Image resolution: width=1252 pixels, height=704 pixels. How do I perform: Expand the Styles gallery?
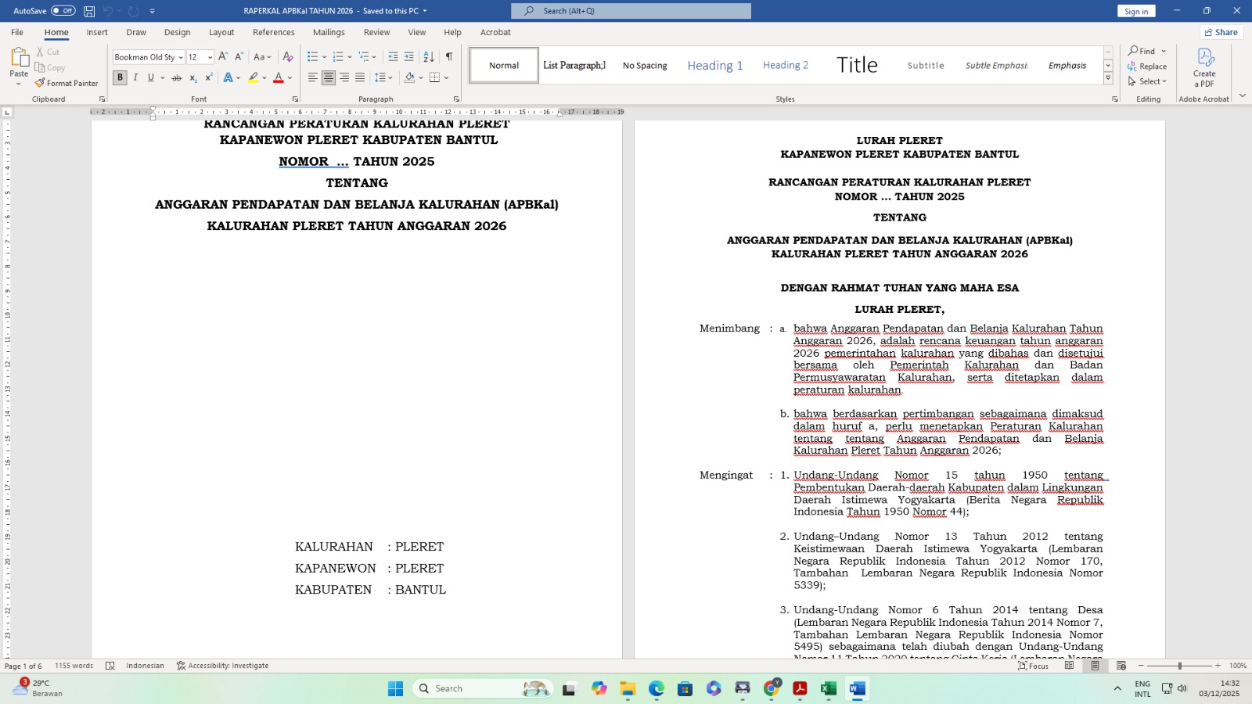[x=1108, y=78]
